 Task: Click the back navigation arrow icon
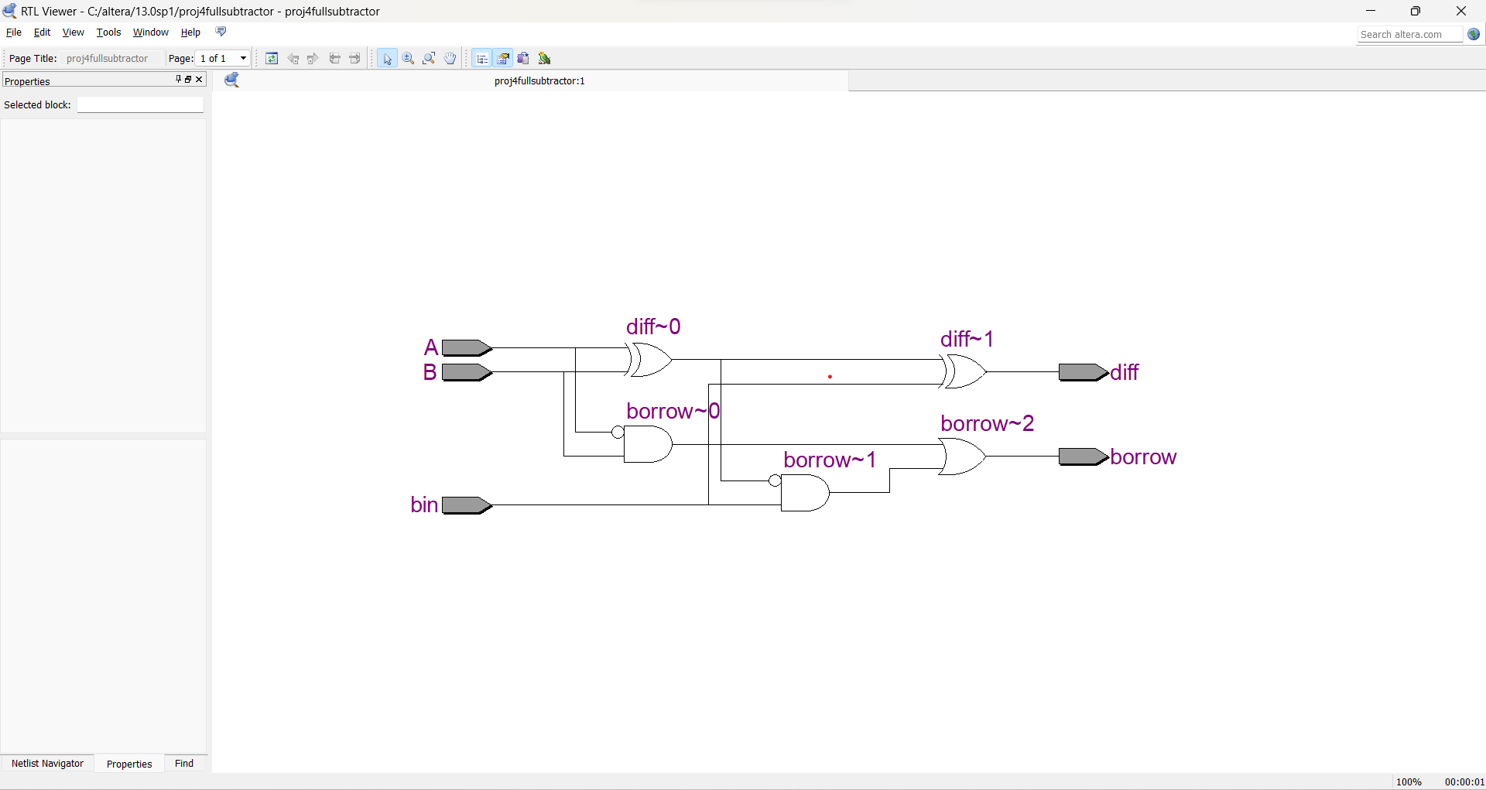(293, 58)
